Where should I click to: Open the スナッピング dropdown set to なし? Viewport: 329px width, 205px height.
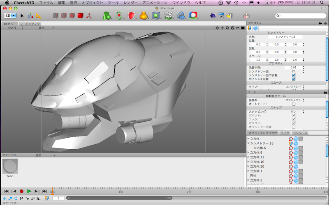click(x=294, y=112)
